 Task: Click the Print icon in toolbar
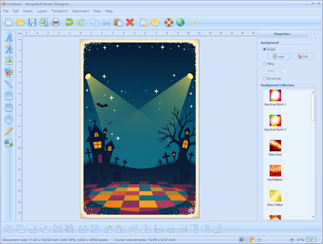tap(56, 22)
